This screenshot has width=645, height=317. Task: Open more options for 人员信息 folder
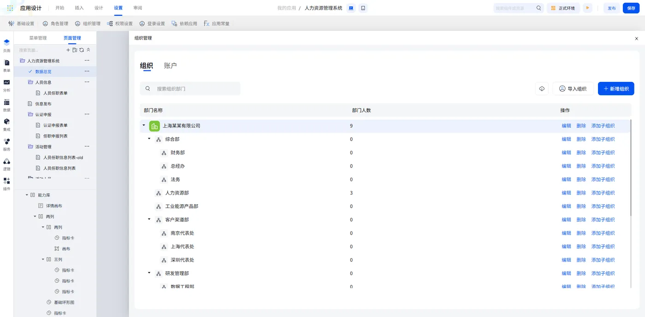87,82
